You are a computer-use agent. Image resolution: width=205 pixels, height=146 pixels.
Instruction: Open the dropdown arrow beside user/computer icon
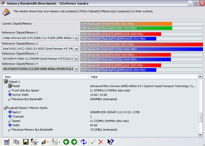[x=38, y=142]
